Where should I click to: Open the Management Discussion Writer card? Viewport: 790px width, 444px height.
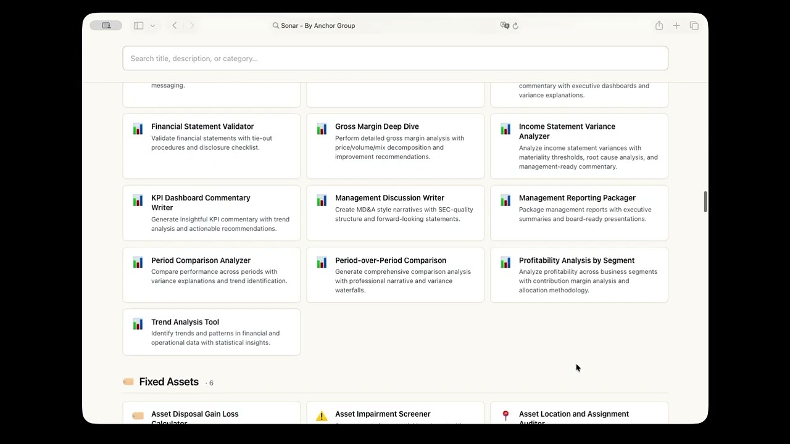pos(395,213)
